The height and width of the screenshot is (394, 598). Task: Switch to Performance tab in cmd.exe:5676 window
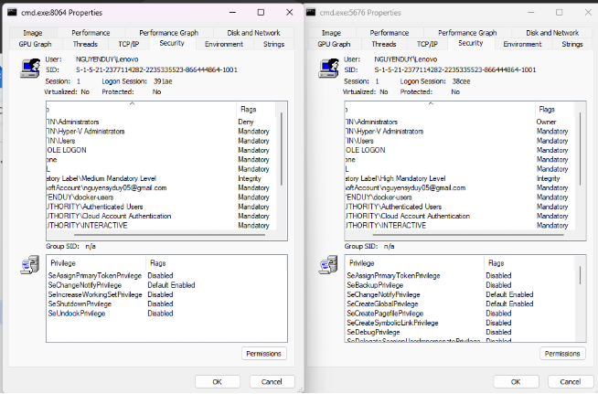pyautogui.click(x=390, y=33)
